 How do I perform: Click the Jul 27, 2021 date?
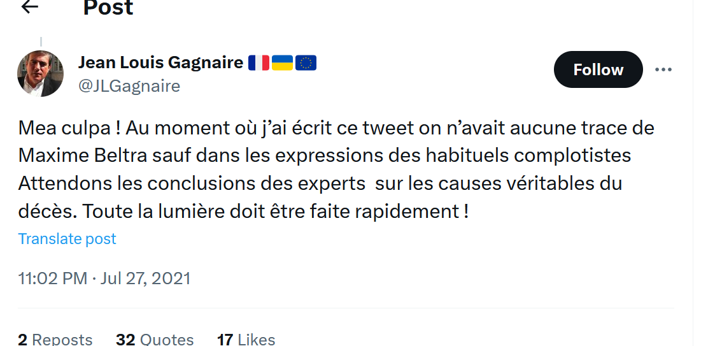point(146,278)
